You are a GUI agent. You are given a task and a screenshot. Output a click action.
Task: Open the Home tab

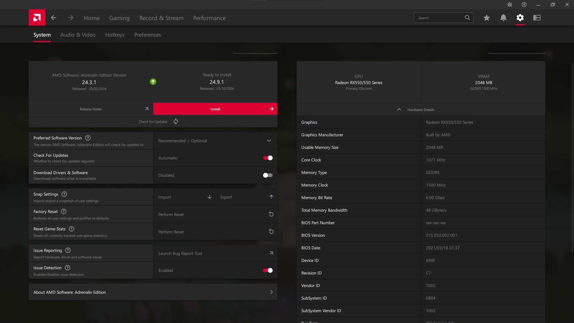92,18
